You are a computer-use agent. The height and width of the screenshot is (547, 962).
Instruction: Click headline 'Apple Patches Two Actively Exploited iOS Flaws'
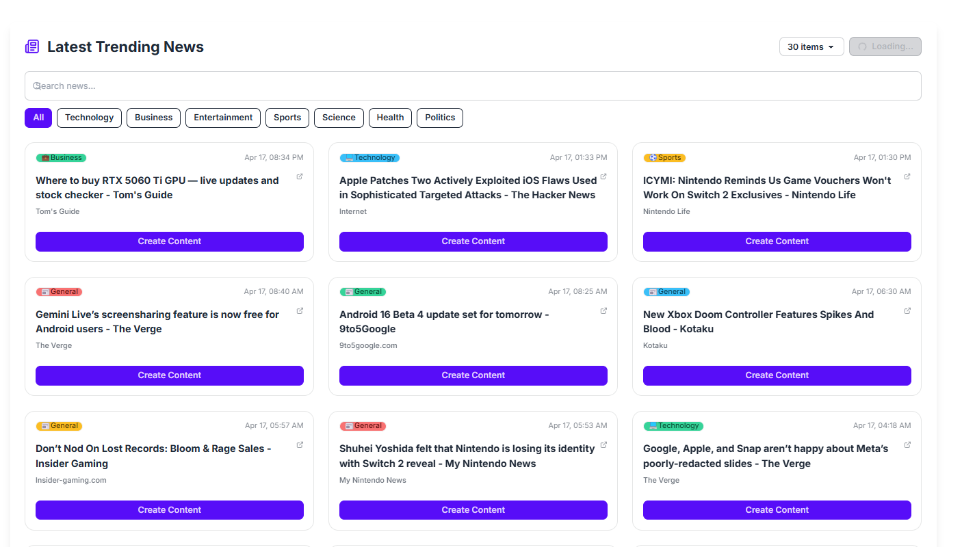pos(468,188)
